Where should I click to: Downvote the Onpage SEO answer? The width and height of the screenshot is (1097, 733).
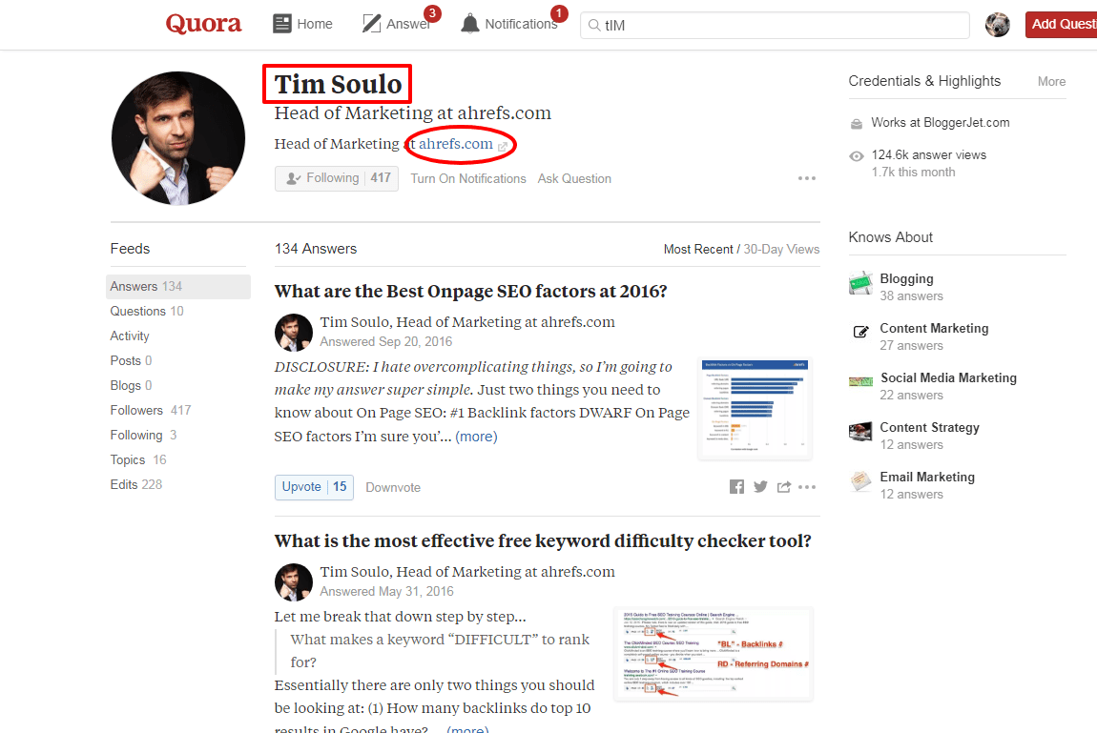point(393,488)
